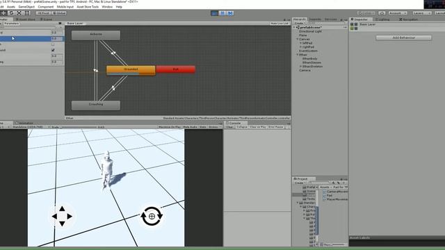445x250 pixels.
Task: Open the Asset Store Tools menu
Action: (88, 6)
